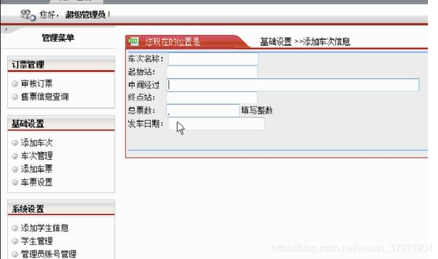Click the 填写整数 hint text

click(x=257, y=110)
